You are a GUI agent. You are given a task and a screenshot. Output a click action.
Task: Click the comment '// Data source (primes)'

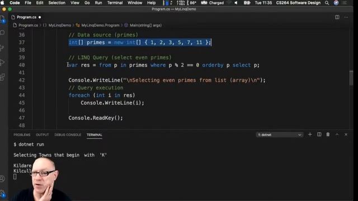[x=103, y=35]
